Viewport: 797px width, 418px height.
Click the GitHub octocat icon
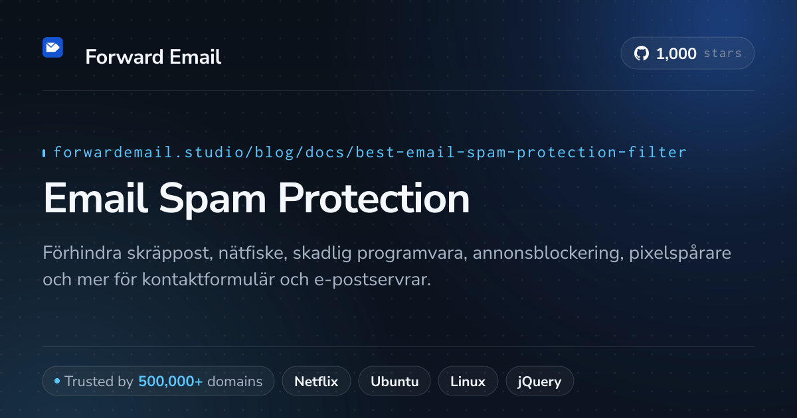pos(642,54)
